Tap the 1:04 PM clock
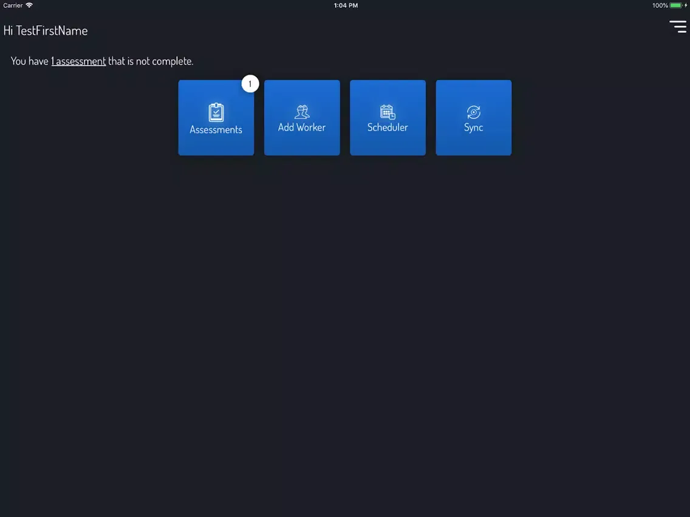 coord(346,5)
